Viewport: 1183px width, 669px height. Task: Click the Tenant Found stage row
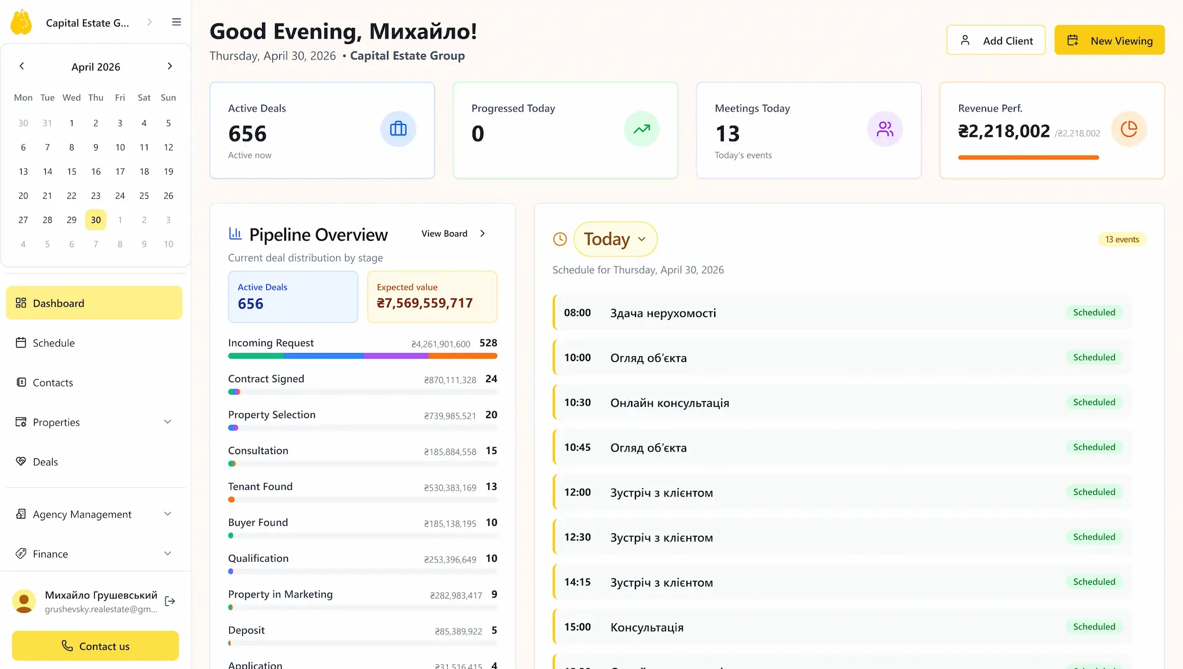tap(362, 492)
